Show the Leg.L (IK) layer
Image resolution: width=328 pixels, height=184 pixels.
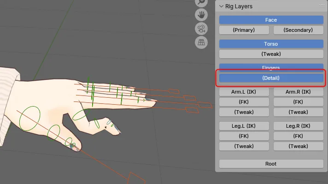tap(244, 126)
